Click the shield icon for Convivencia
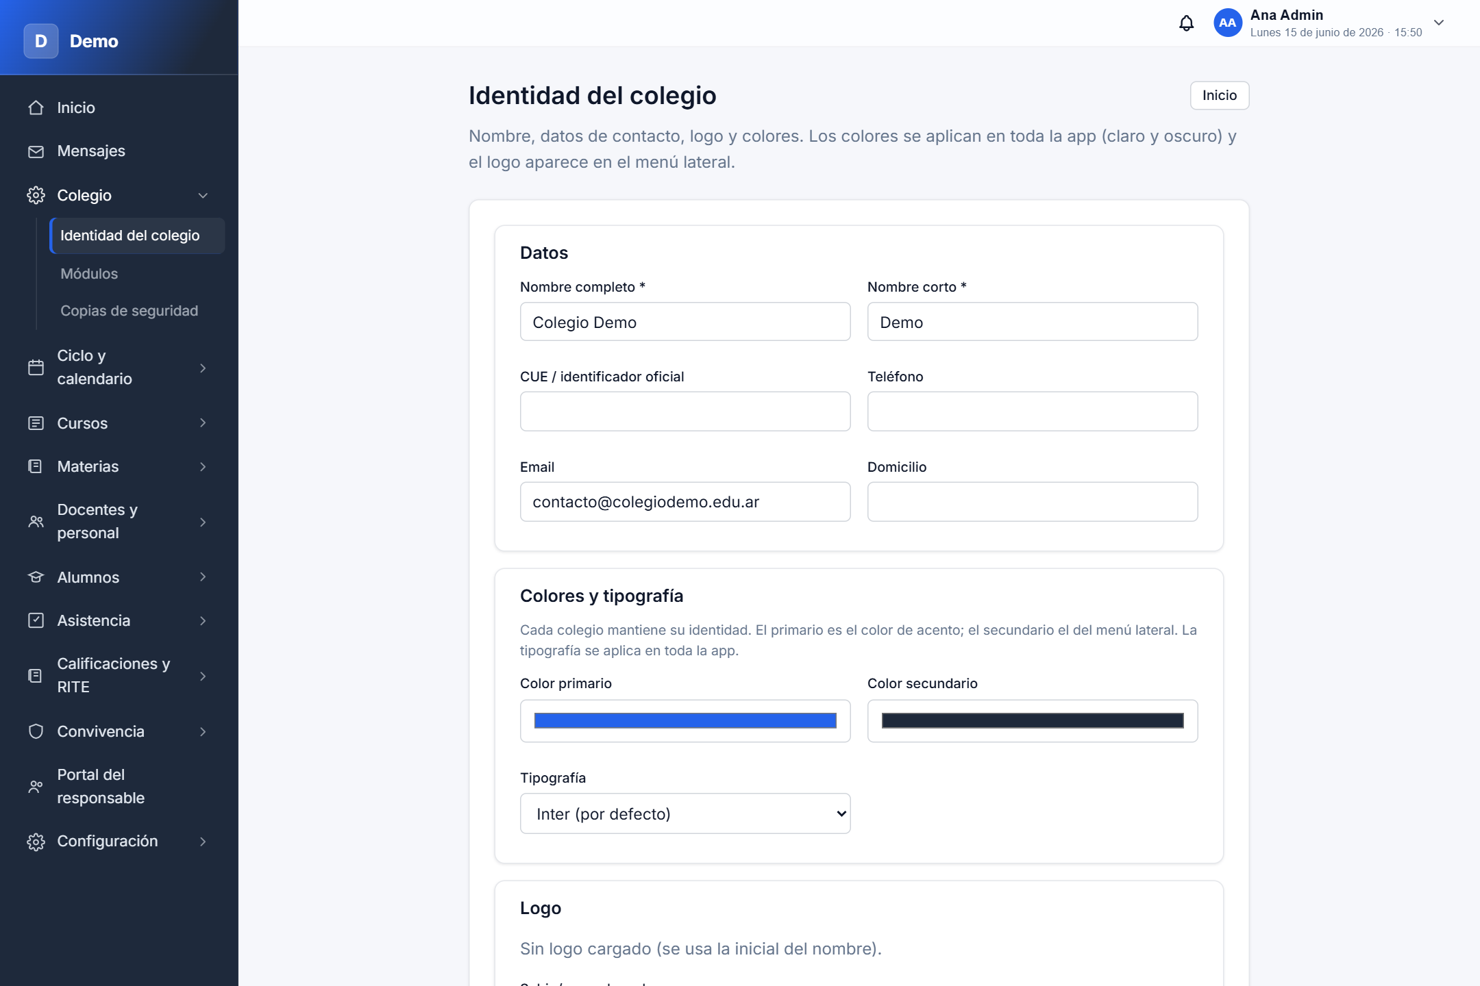 [36, 731]
